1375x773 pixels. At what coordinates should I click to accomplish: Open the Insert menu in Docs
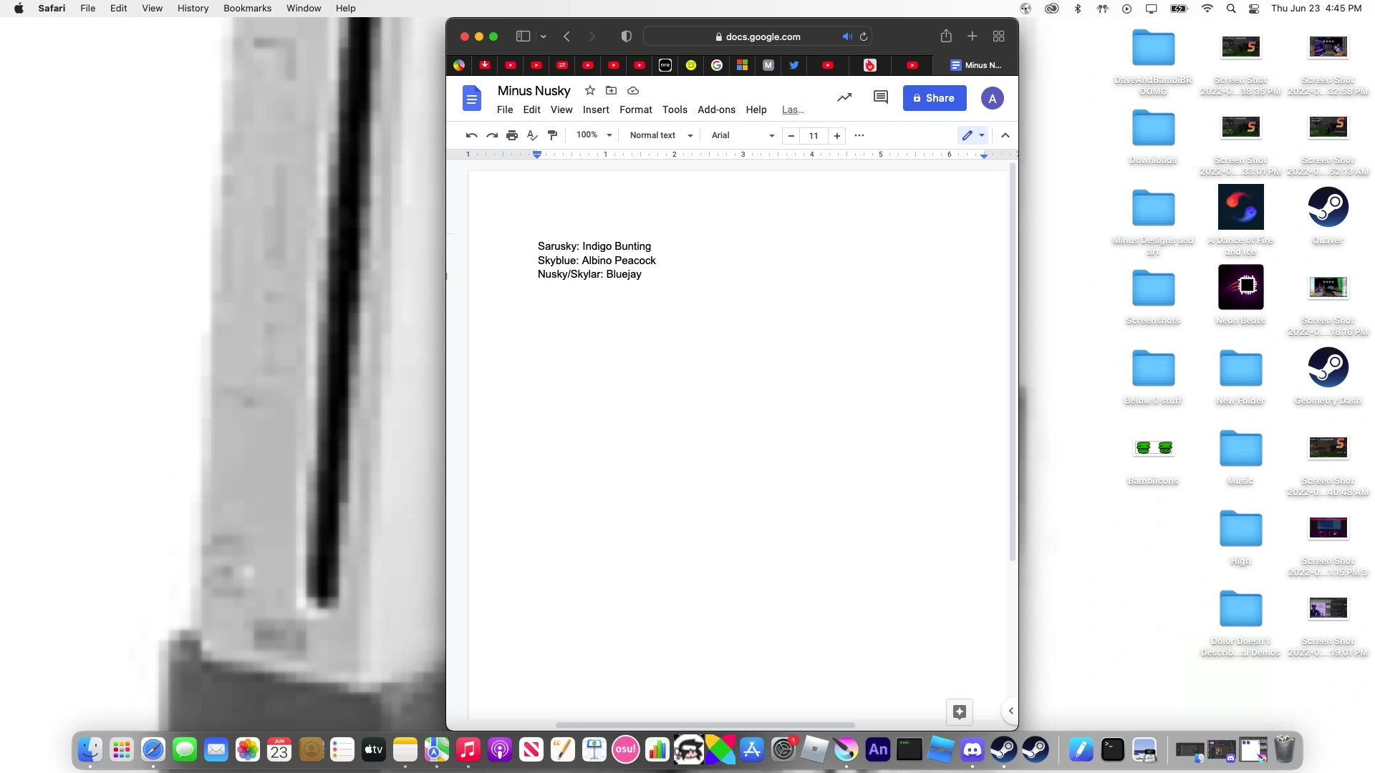point(595,110)
